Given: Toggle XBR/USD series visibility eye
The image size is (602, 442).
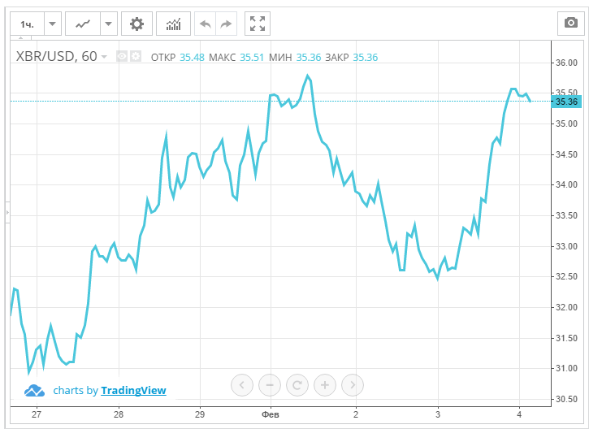Looking at the screenshot, I should 122,57.
